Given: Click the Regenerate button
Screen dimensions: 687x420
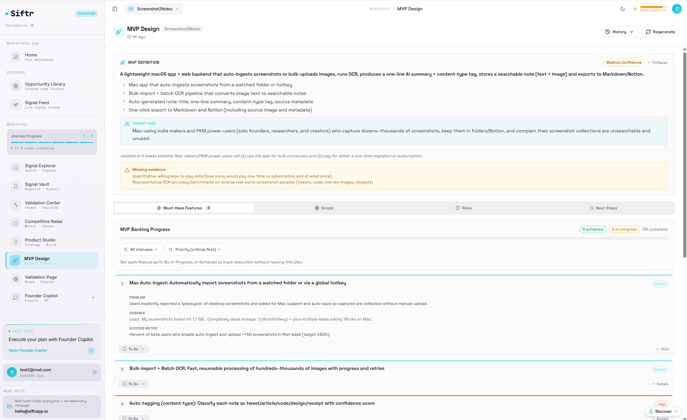Looking at the screenshot, I should (x=660, y=32).
